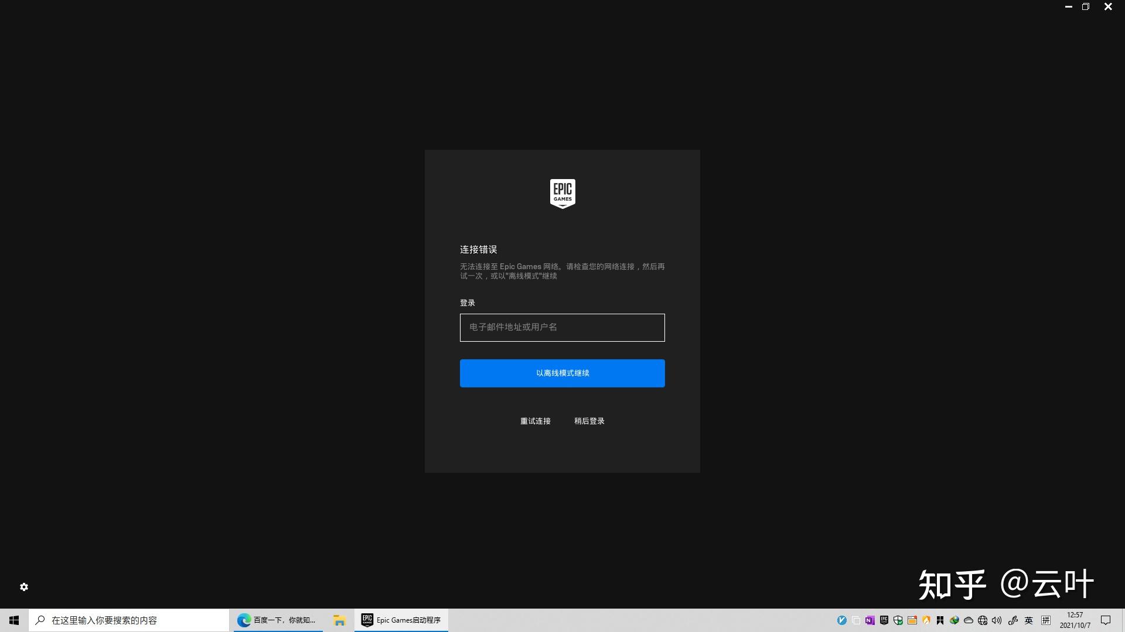Viewport: 1125px width, 632px height.
Task: Click the Epic Games logo
Action: (x=562, y=194)
